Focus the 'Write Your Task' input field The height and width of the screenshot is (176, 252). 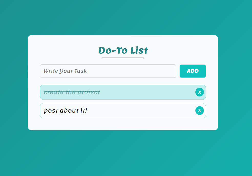tap(108, 71)
